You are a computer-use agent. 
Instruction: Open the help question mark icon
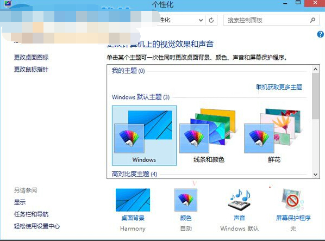(321, 34)
